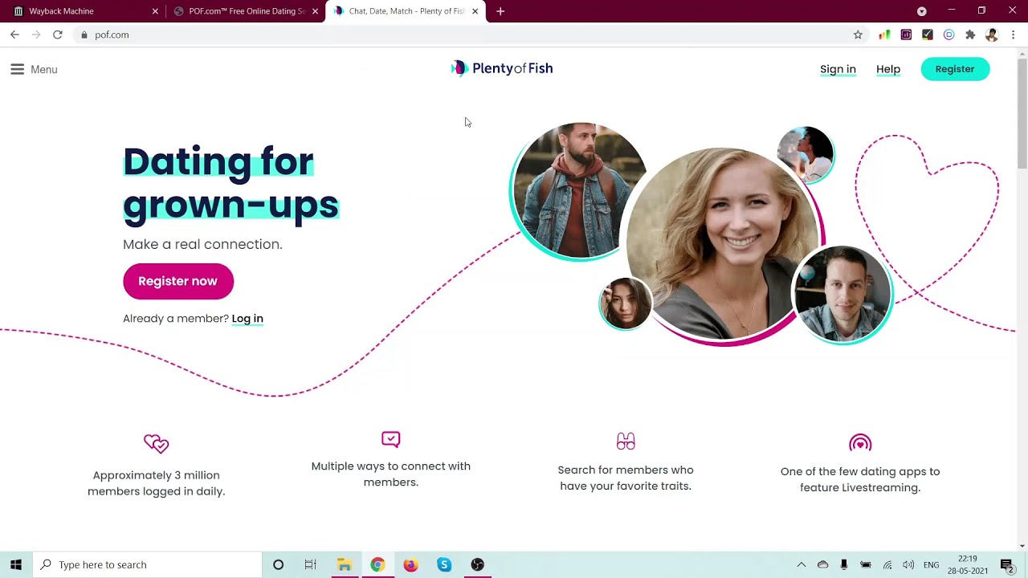Click the teal Register button
The width and height of the screenshot is (1028, 578).
tap(955, 69)
